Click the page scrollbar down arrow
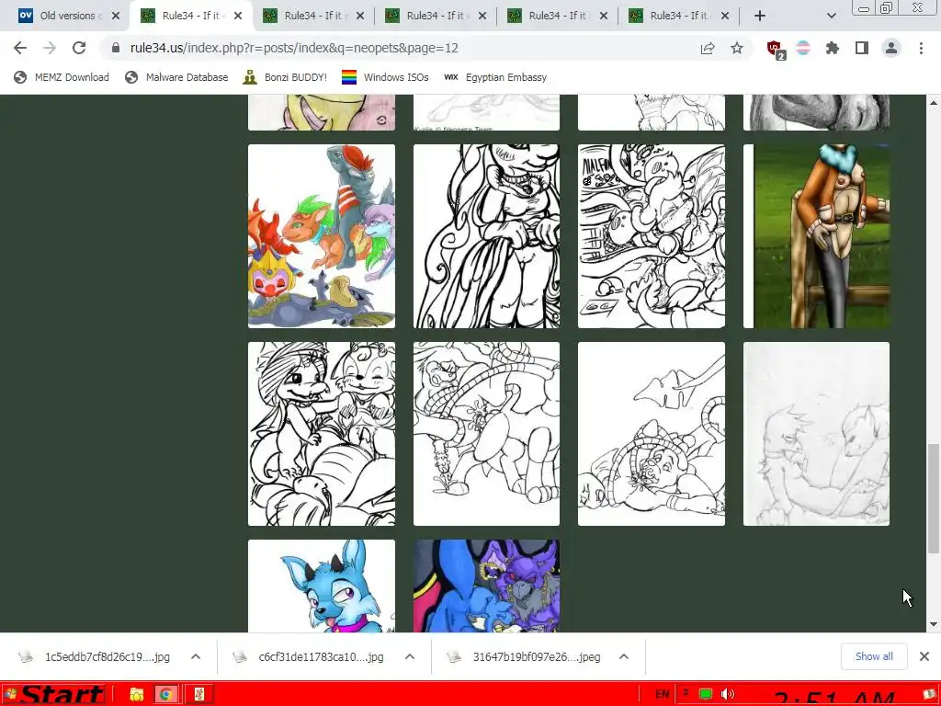Screen dimensions: 941x706 tap(934, 624)
